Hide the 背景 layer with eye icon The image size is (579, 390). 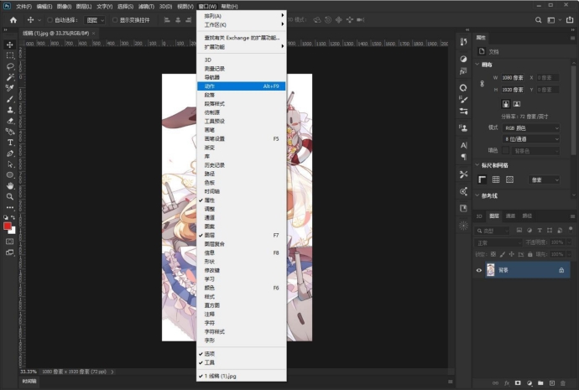(479, 270)
